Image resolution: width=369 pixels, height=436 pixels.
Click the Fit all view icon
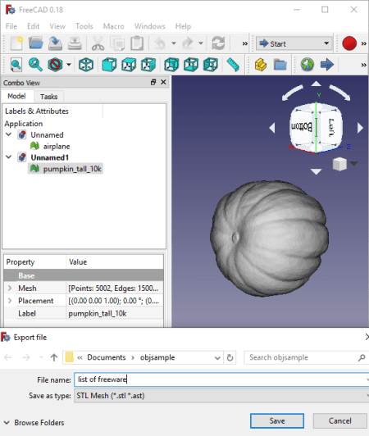pos(16,65)
